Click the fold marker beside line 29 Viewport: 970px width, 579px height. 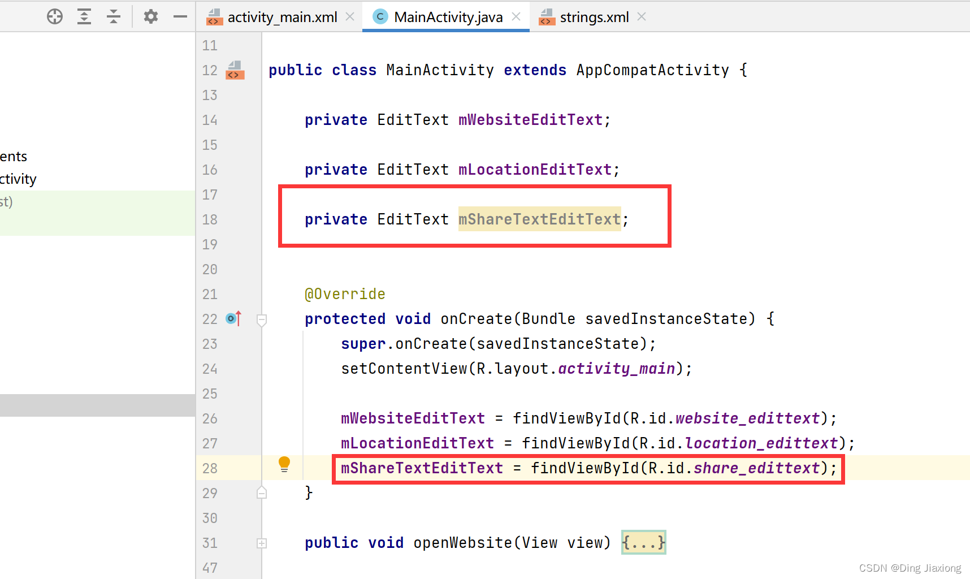point(262,492)
